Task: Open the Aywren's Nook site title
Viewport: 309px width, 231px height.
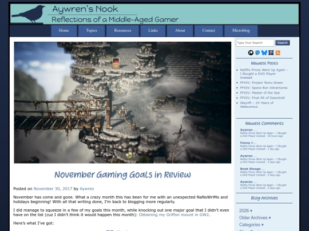Action: pos(85,9)
